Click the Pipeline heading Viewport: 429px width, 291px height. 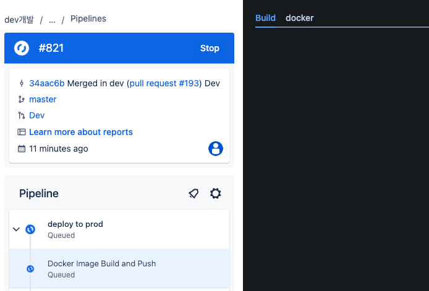coord(39,194)
